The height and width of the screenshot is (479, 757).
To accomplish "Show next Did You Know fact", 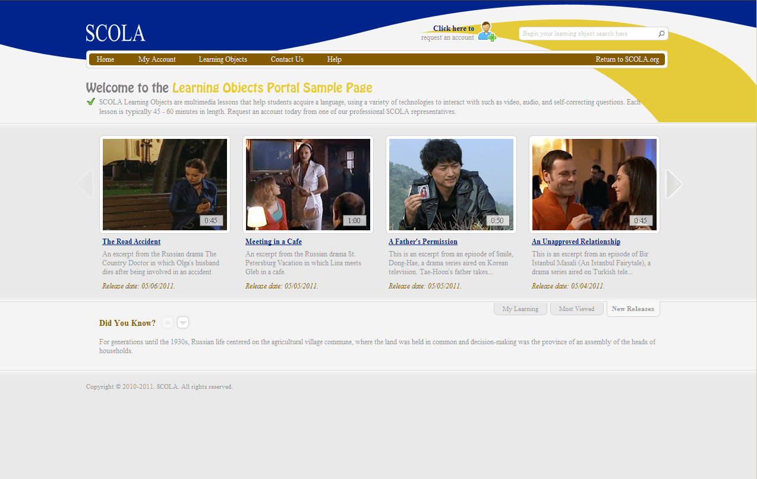I will [x=183, y=322].
